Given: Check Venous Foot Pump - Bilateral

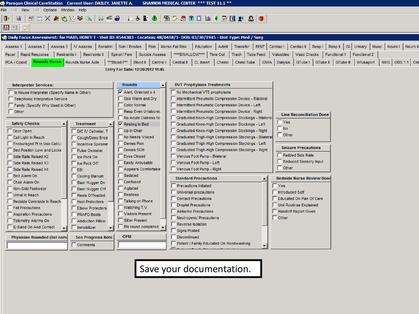Looking at the screenshot, I should point(173,156).
